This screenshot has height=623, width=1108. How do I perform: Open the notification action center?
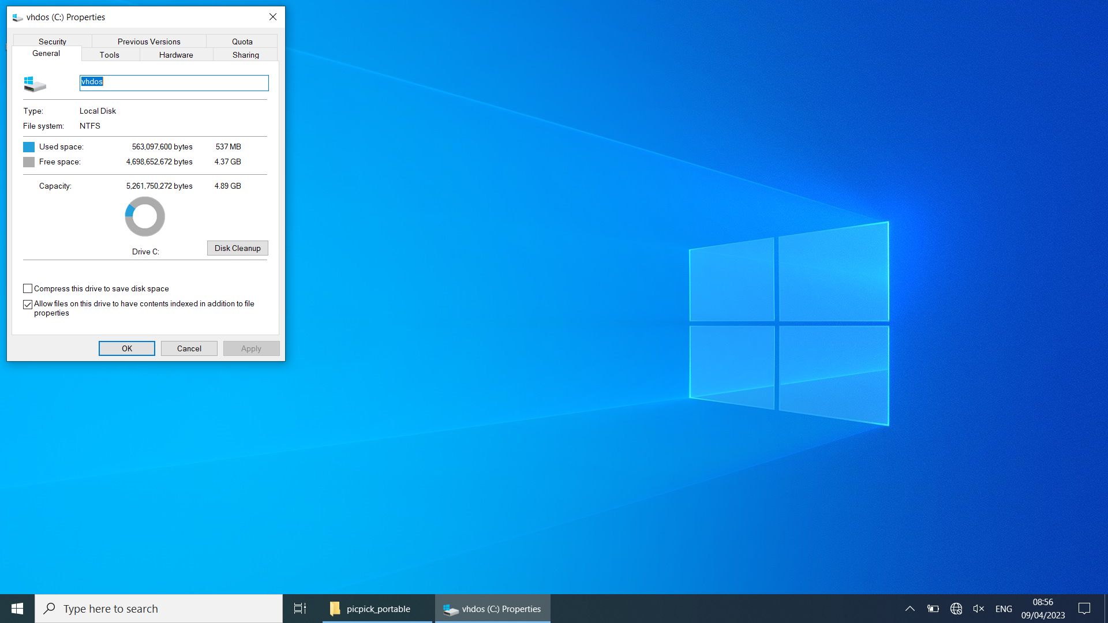coord(1084,609)
